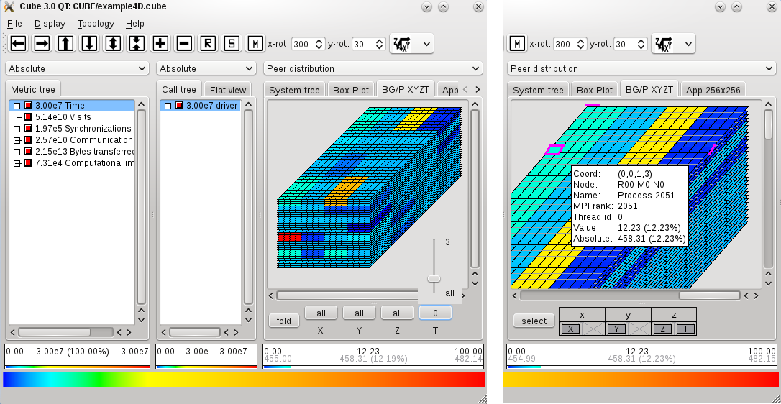Click the X box in axis table
Screen dimensions: 781x404
coord(570,329)
